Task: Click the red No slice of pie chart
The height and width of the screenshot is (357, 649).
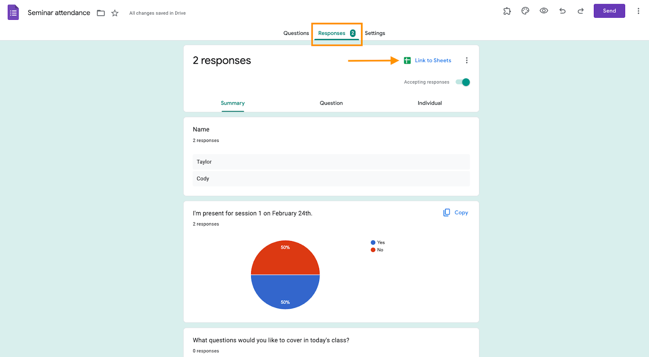Action: (x=285, y=260)
